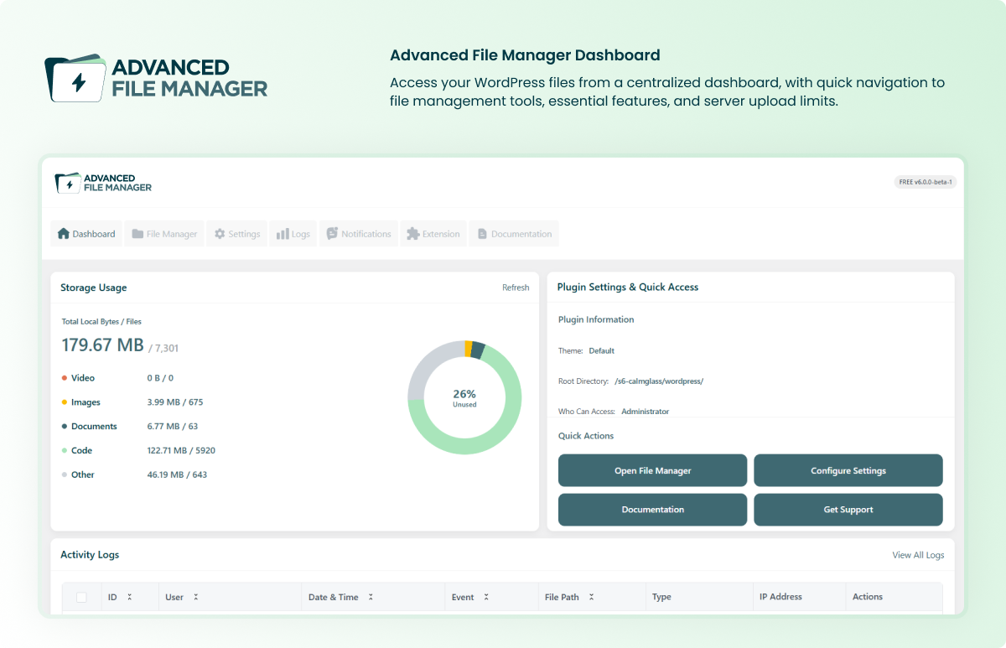Click the Notifications icon
Image resolution: width=1006 pixels, height=648 pixels.
[332, 234]
